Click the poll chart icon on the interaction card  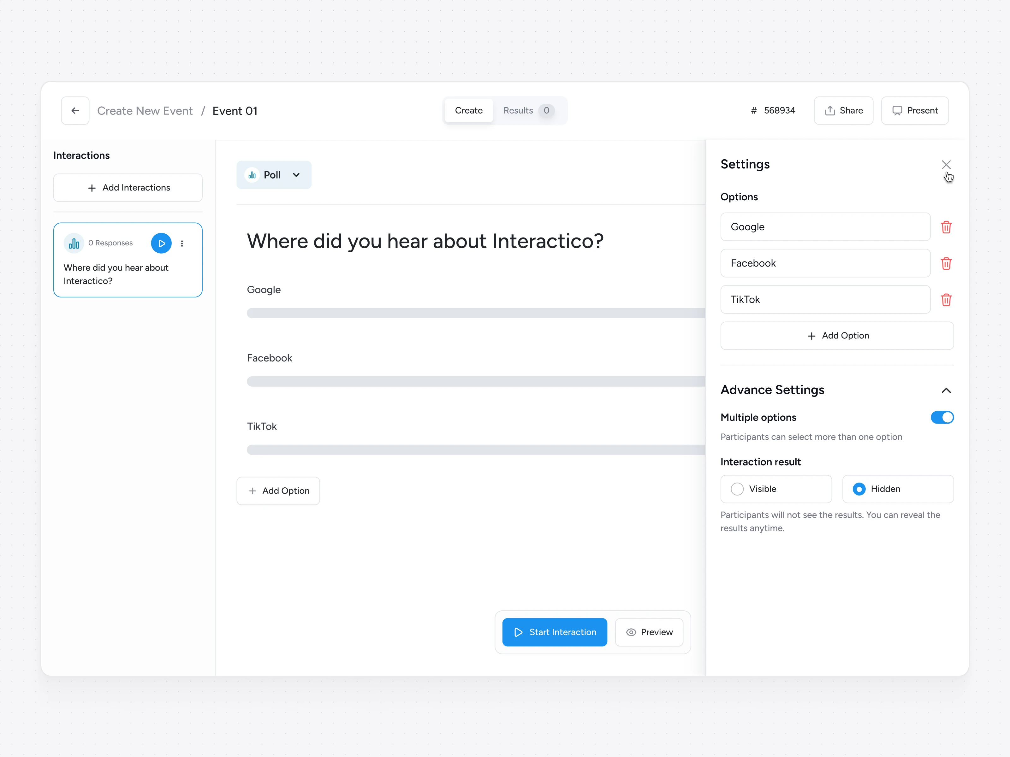tap(74, 243)
